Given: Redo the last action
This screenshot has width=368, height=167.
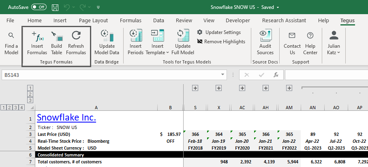Looking at the screenshot, I should point(83,7).
